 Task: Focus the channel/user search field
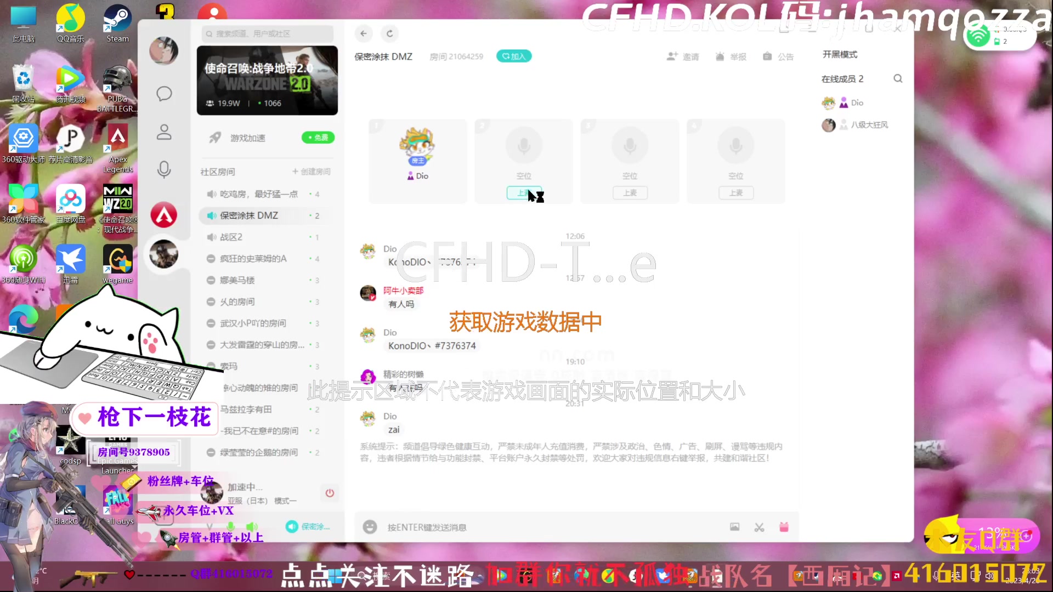[267, 33]
